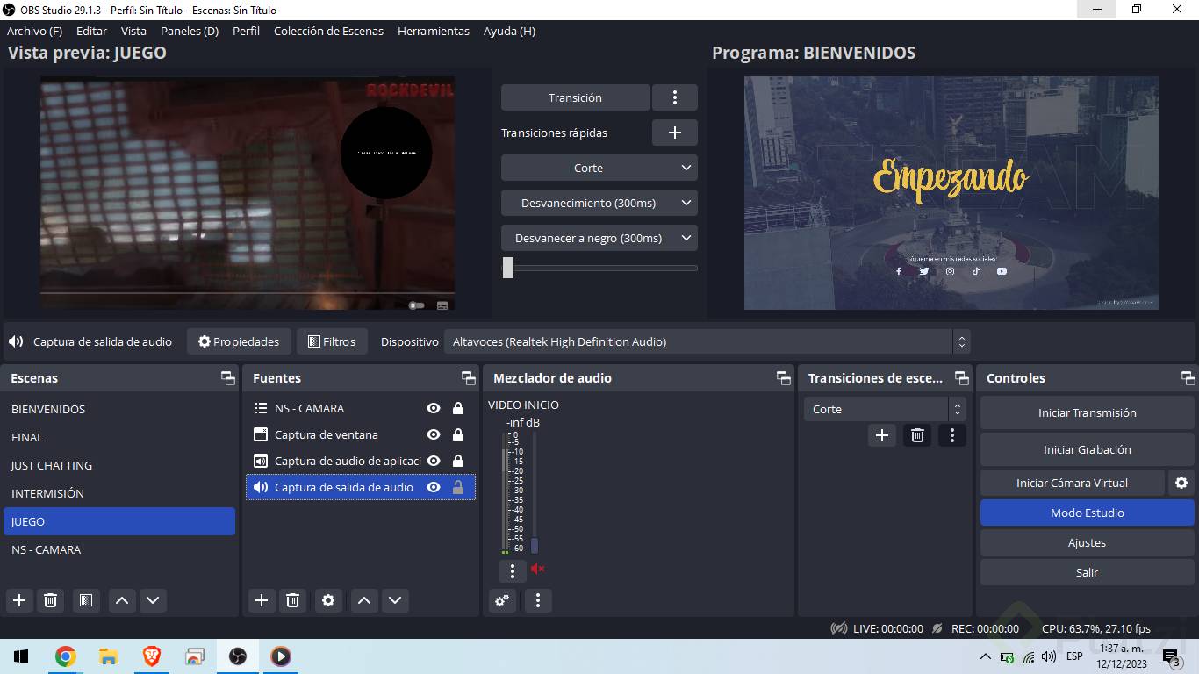Viewport: 1199px width, 674px height.
Task: Open the Vista menu
Action: click(x=133, y=31)
